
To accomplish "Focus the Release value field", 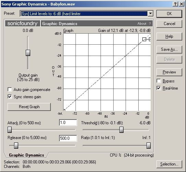I will coord(68,138).
